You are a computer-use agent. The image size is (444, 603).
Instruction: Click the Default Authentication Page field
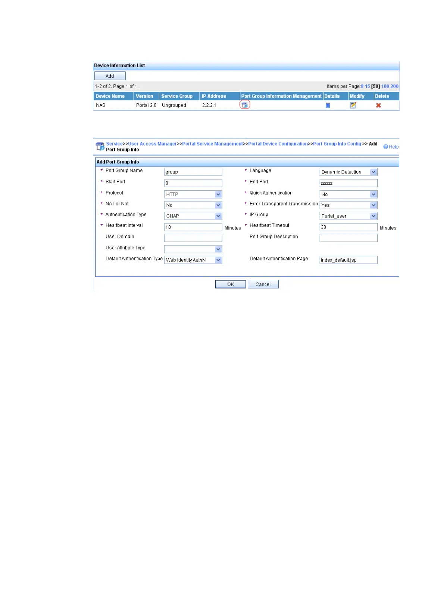[348, 260]
